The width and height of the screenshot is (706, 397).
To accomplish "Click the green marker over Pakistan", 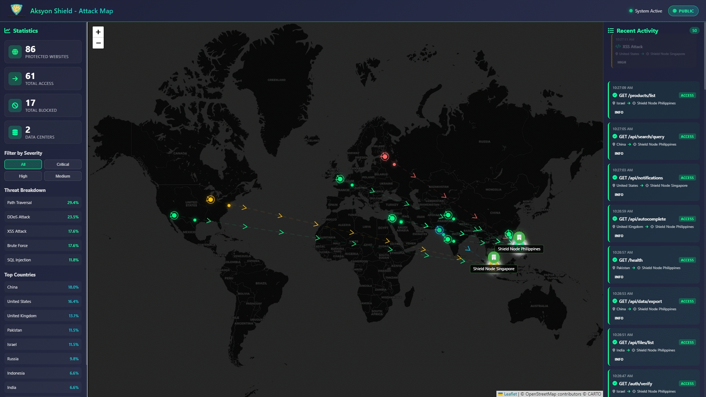I will click(x=448, y=215).
